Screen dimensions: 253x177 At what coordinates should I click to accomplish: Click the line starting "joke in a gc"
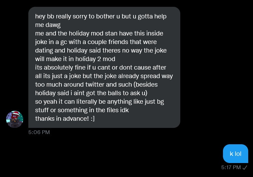point(96,42)
